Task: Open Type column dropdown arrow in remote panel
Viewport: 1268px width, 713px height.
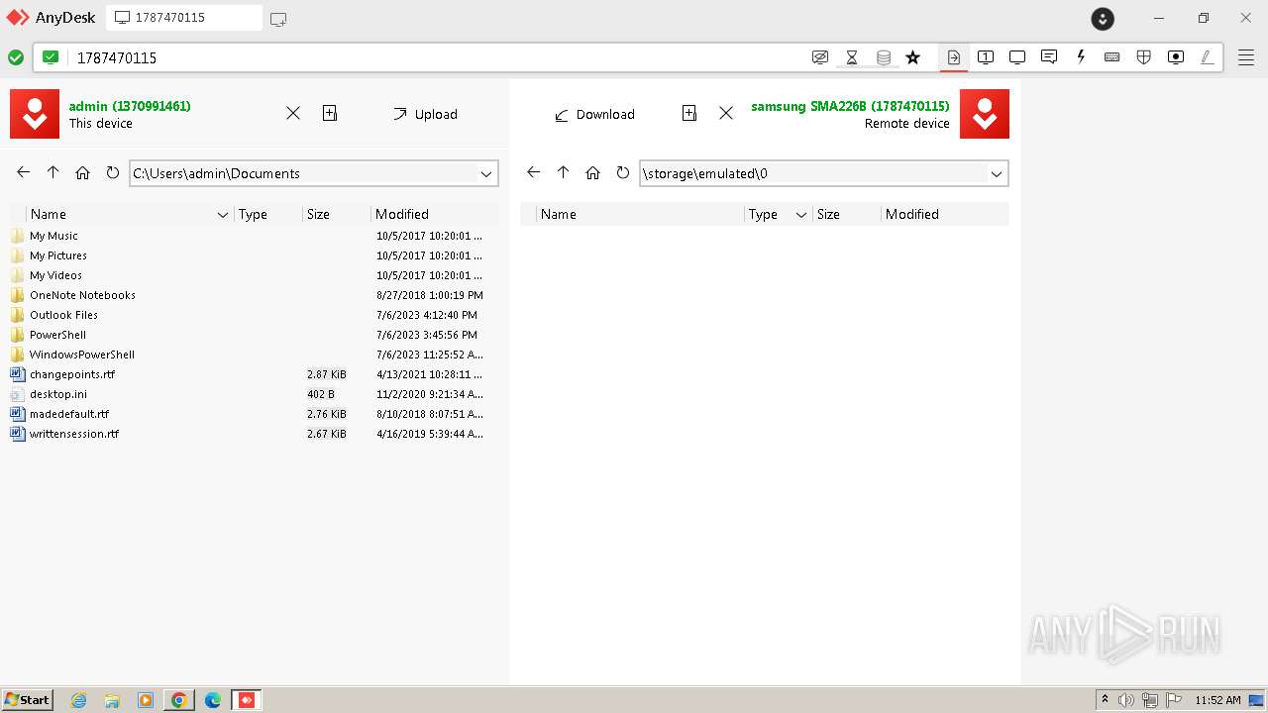Action: click(802, 214)
